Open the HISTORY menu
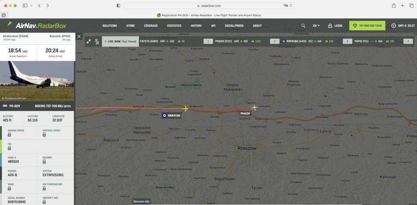Viewport: 417px width, 205px height. click(x=196, y=26)
